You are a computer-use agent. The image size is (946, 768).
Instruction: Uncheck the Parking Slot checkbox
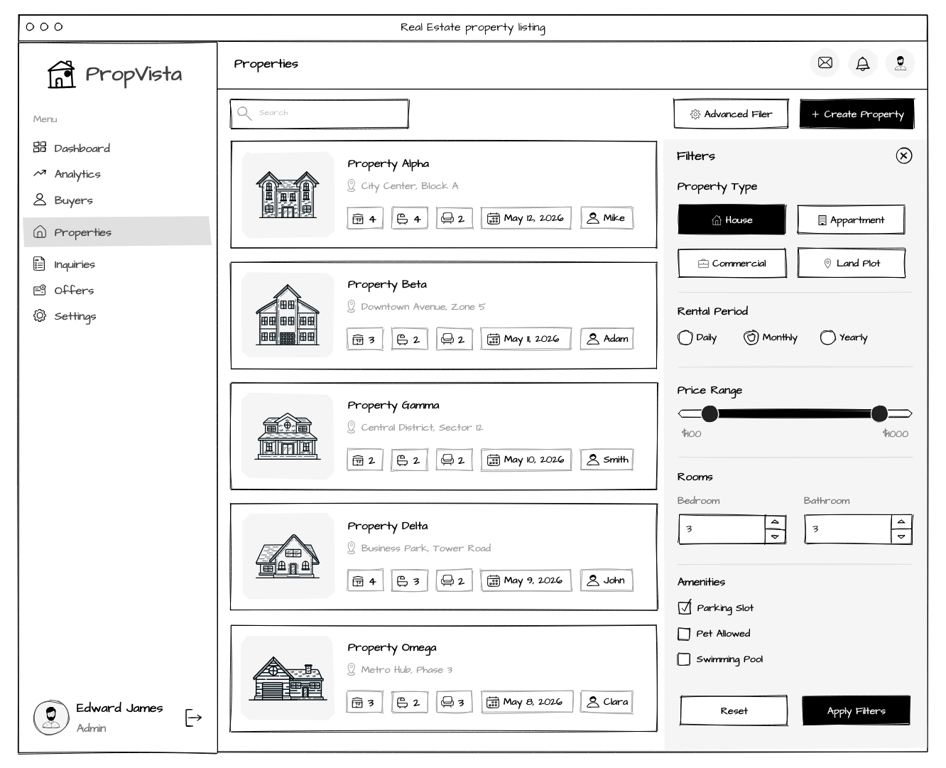pos(684,607)
